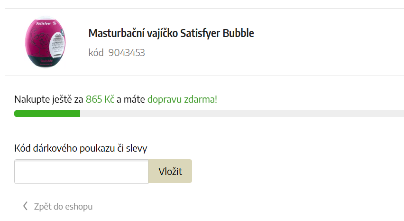
Task: Click the back chevron arrow icon
Action: [26, 206]
